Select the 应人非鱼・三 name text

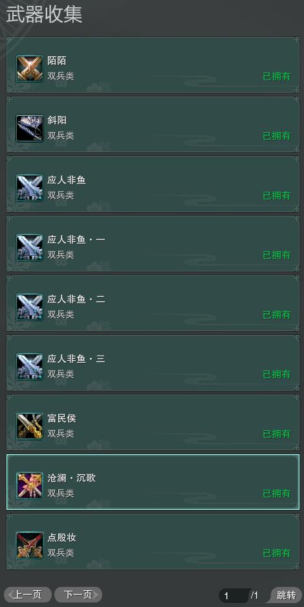[x=76, y=359]
